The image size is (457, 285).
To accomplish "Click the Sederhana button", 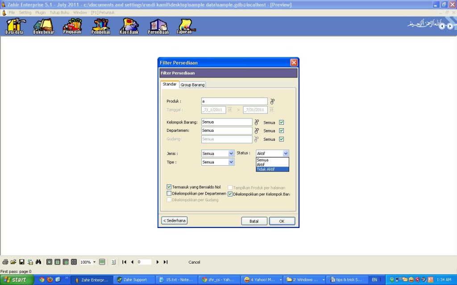I will 174,220.
